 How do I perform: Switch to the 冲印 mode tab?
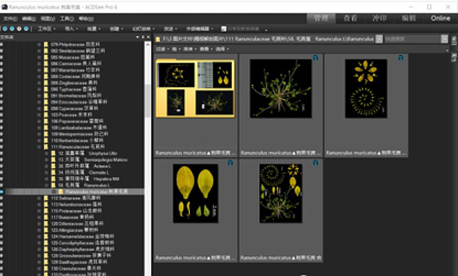(x=379, y=19)
